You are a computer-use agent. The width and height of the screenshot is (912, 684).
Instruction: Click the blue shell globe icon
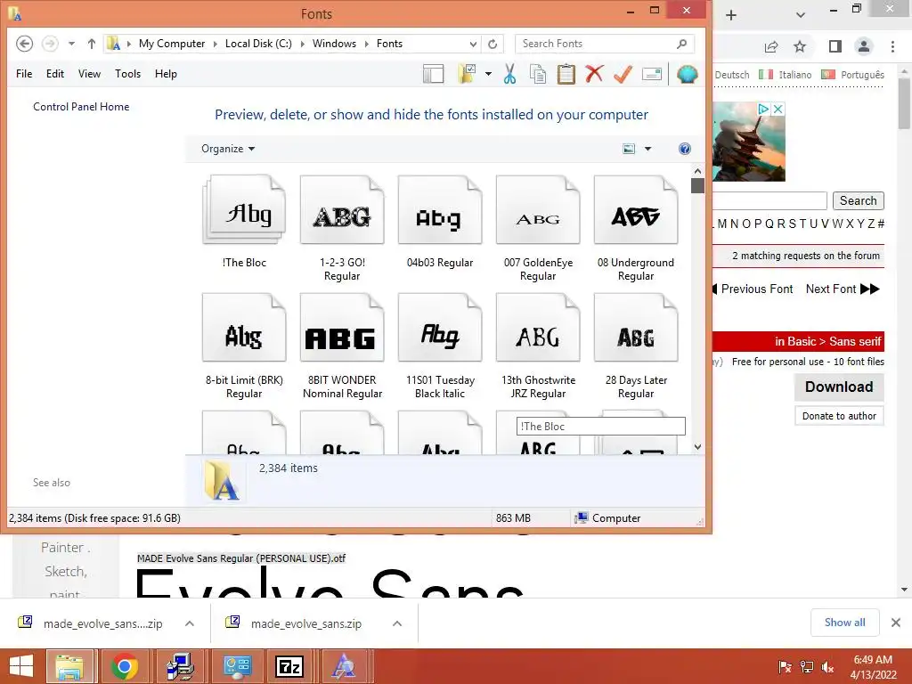tap(688, 74)
